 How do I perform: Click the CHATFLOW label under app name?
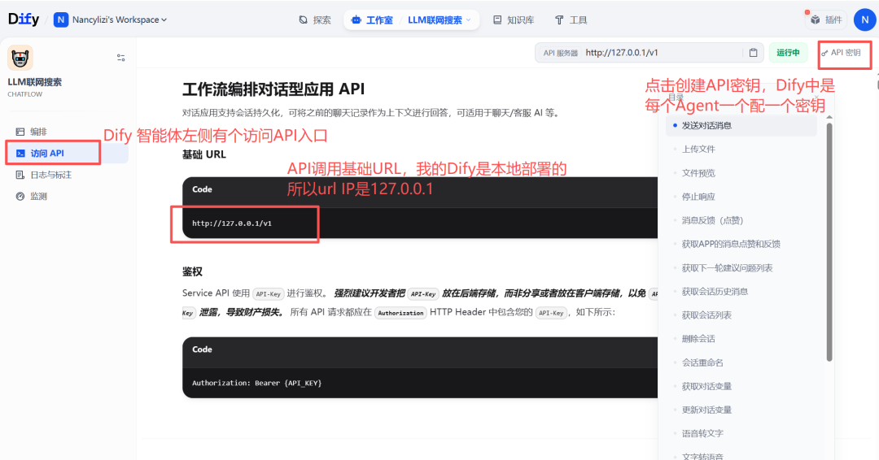click(x=24, y=94)
